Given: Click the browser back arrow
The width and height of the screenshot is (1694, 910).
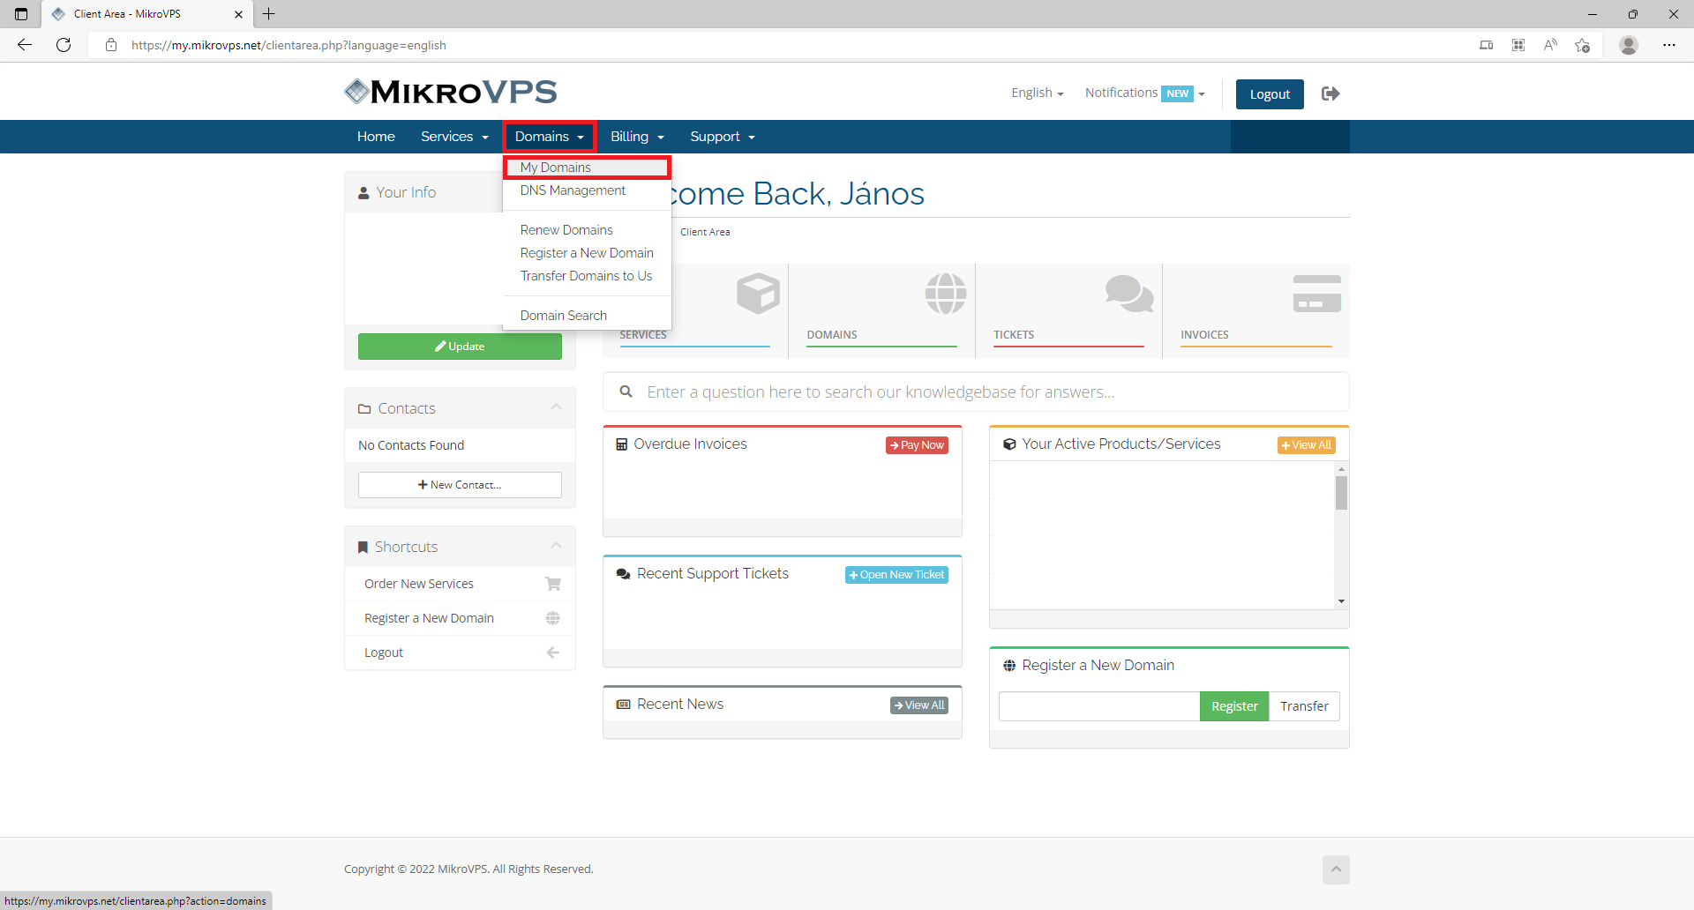Looking at the screenshot, I should click(x=25, y=45).
